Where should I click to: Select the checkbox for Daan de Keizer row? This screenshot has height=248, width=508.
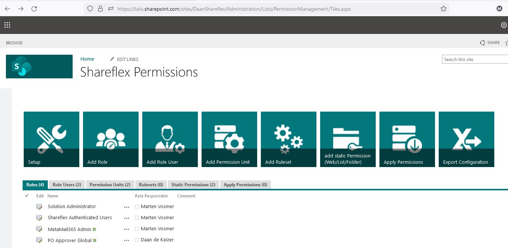tap(136, 240)
